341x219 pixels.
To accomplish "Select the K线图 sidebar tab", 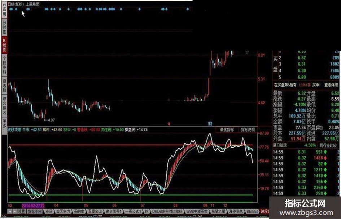I will point(4,45).
